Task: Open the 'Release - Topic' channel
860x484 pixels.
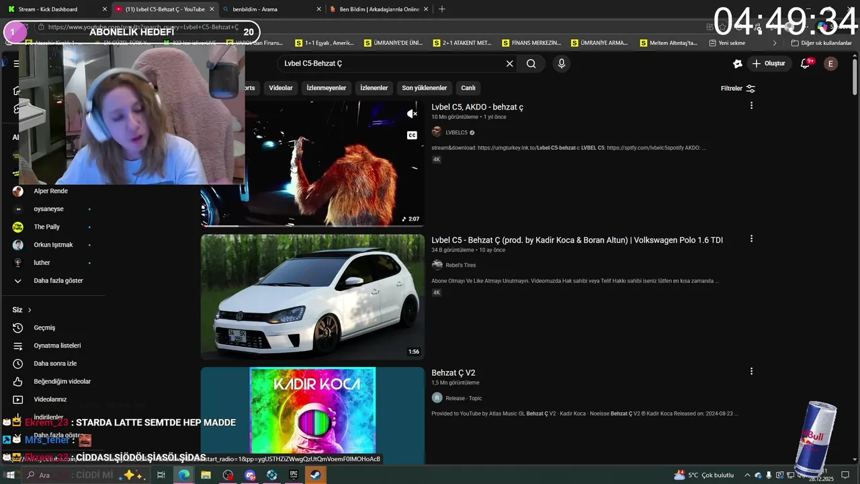Action: click(x=464, y=398)
